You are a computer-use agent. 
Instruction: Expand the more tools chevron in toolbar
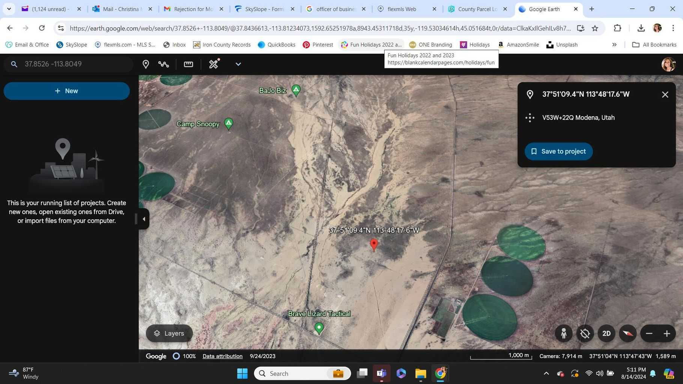pos(238,64)
